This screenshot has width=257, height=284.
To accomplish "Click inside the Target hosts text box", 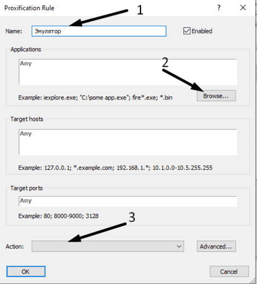I will point(128,142).
